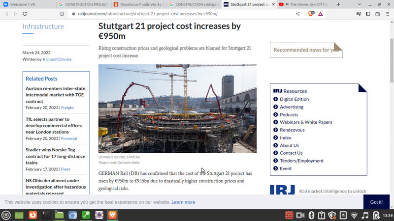Switch to The Gloves Are Off YouTube tab
Image resolution: width=394 pixels, height=221 pixels.
click(304, 4)
